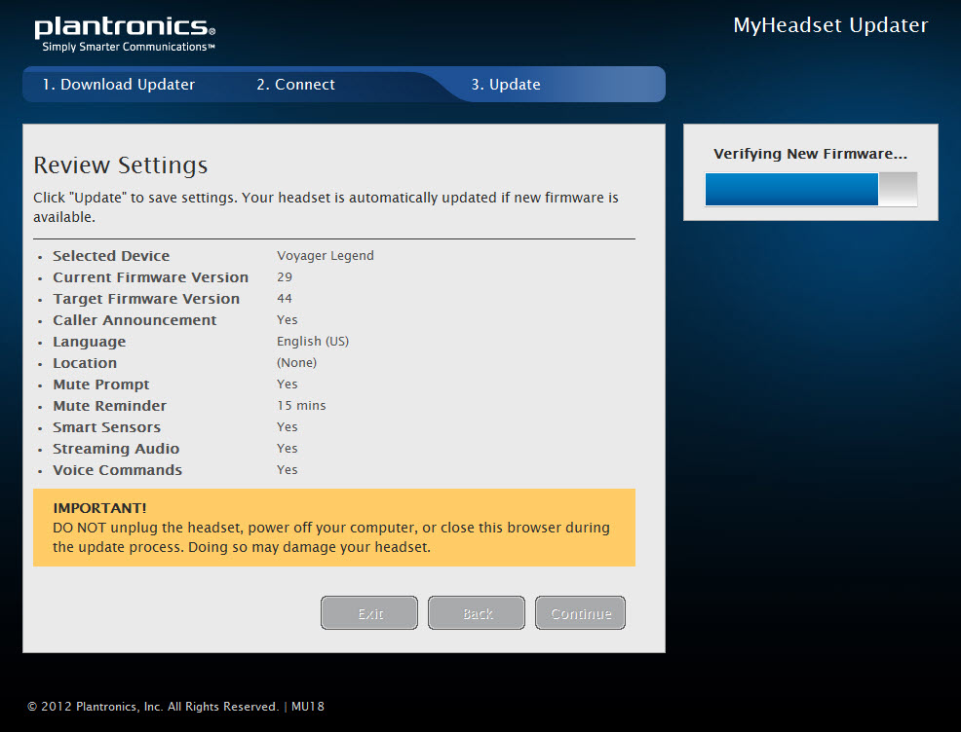Click the 'IMPORTANT!' warning heading

point(99,508)
